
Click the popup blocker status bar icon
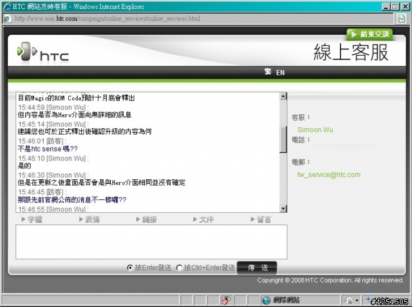pyautogui.click(x=226, y=300)
